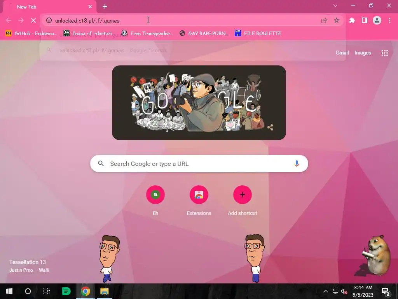Open the Chrome three-dot menu
This screenshot has width=398, height=299.
click(x=389, y=20)
